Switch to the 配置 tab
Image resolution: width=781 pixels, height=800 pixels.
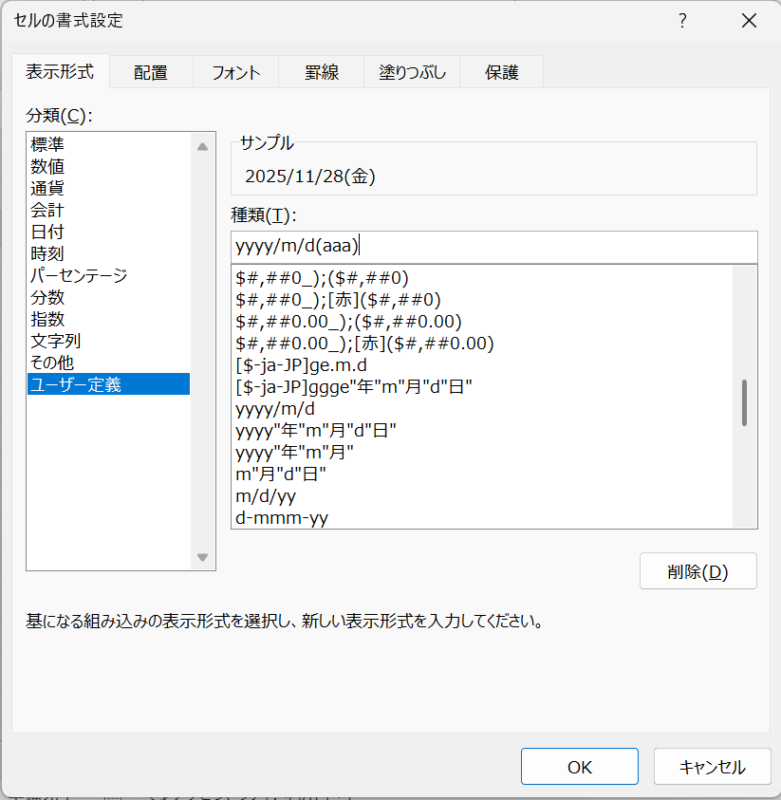[151, 72]
